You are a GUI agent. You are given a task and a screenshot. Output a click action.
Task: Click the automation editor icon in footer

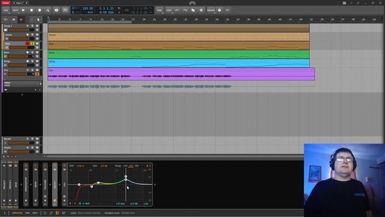pos(51,213)
